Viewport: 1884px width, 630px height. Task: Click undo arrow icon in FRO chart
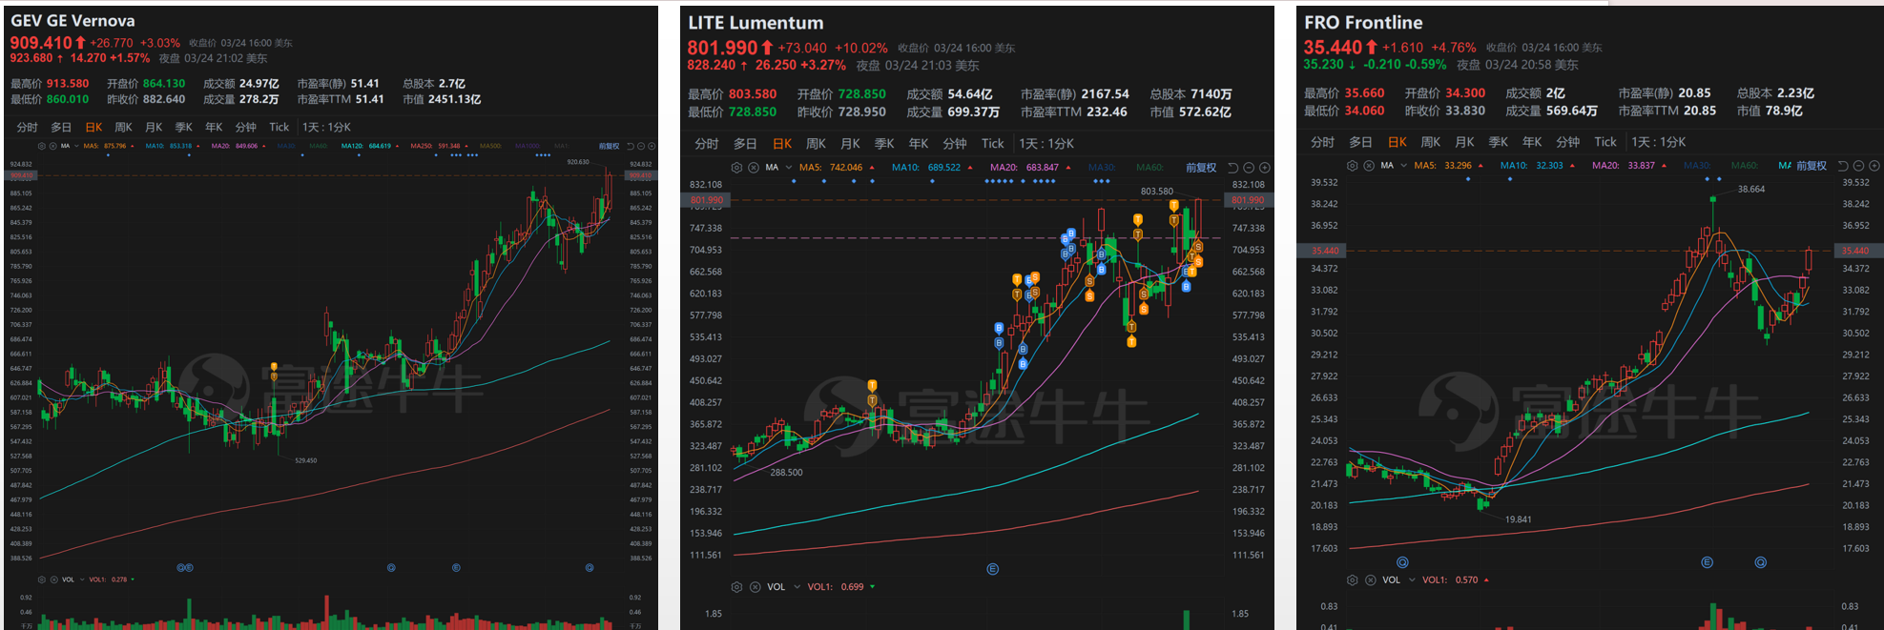(x=1843, y=165)
